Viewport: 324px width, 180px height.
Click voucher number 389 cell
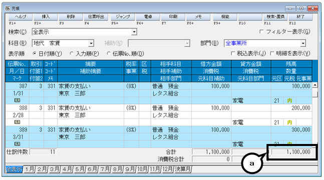[x=18, y=129]
